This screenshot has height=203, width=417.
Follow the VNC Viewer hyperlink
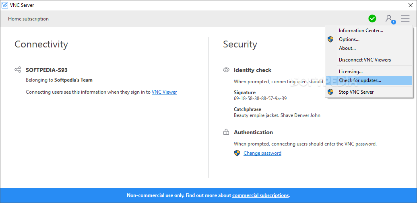tap(164, 92)
